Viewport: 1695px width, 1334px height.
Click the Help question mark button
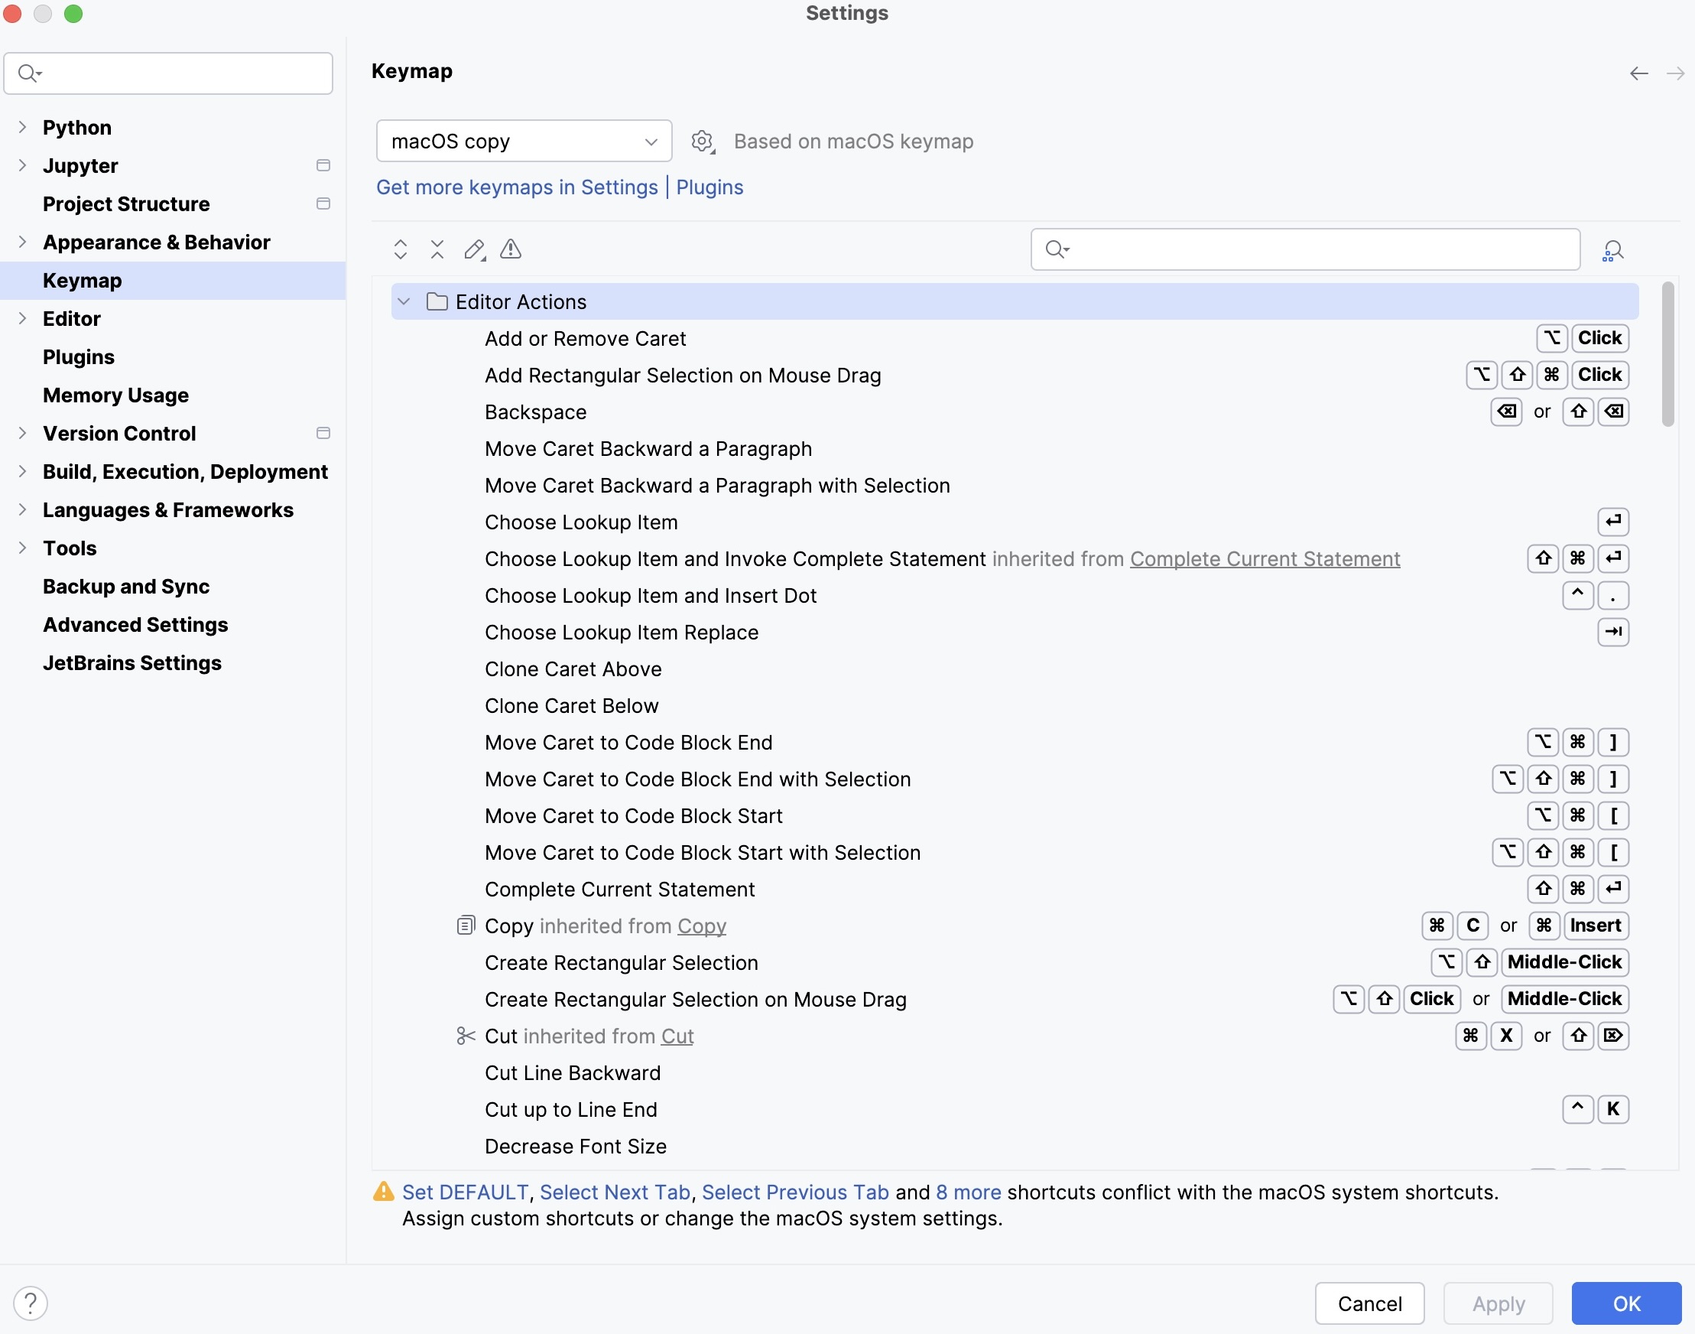tap(31, 1302)
